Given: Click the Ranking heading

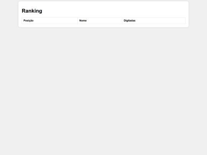Looking at the screenshot, I should coord(32,11).
